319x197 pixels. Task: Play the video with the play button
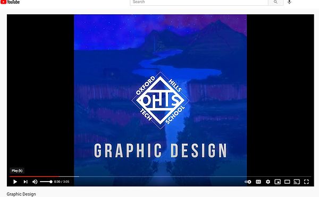tap(15, 182)
